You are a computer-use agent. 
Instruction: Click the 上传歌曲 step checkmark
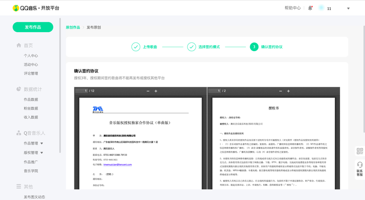coord(136,47)
